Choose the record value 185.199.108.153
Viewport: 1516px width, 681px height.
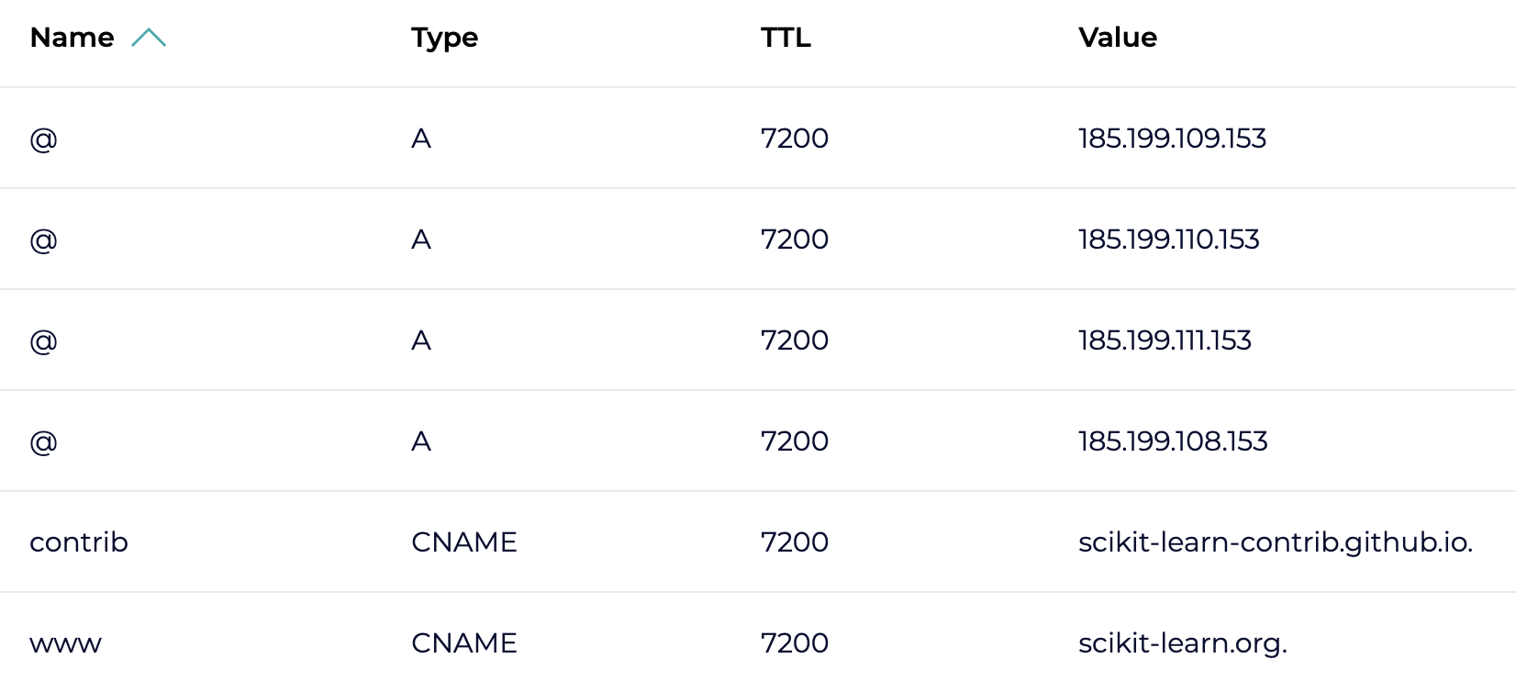pyautogui.click(x=1174, y=441)
